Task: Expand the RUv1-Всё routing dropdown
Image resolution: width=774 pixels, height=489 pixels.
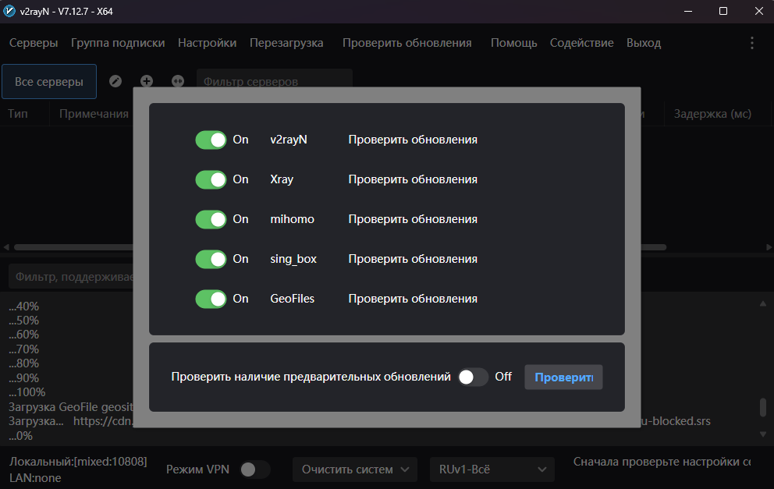Action: pyautogui.click(x=492, y=470)
